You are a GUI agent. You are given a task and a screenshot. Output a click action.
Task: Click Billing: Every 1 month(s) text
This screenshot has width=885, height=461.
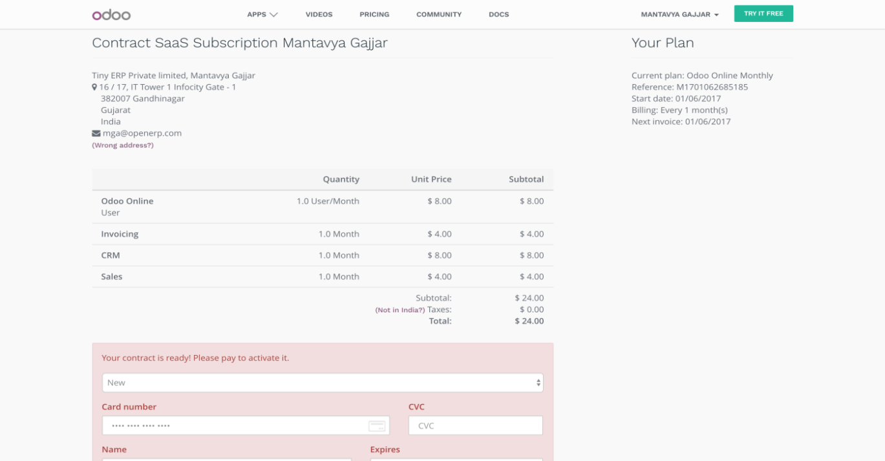pos(679,111)
